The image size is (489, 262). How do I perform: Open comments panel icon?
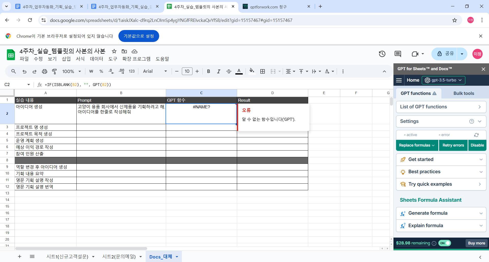tap(398, 54)
